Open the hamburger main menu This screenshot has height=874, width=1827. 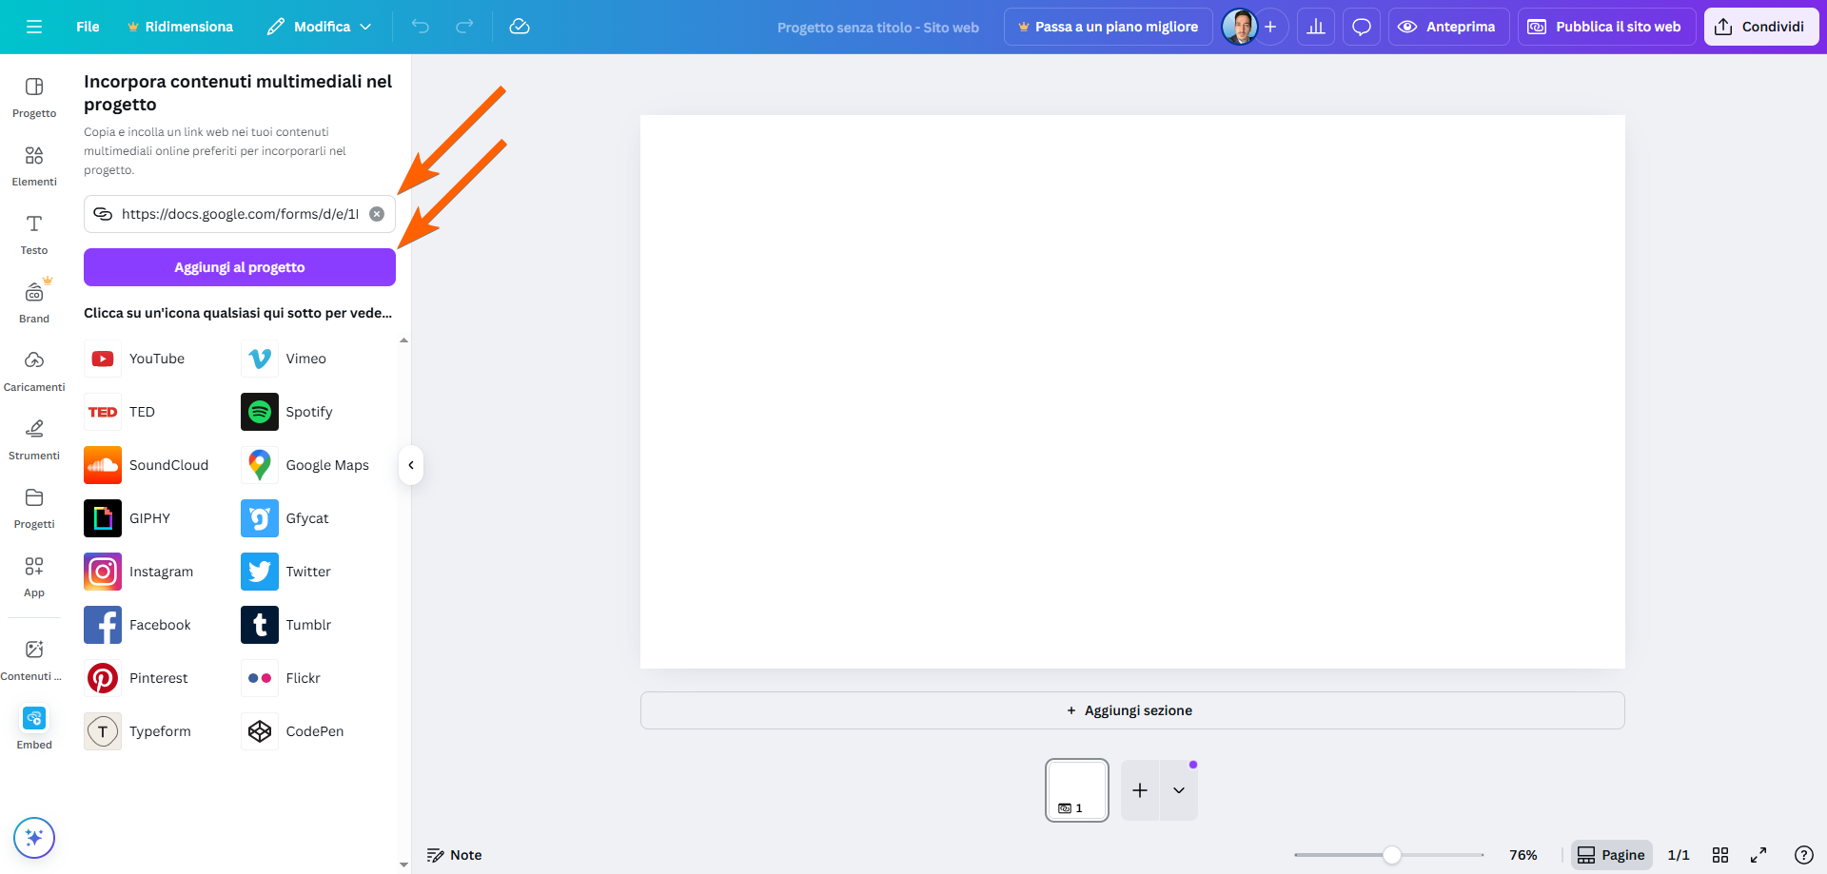(x=34, y=27)
